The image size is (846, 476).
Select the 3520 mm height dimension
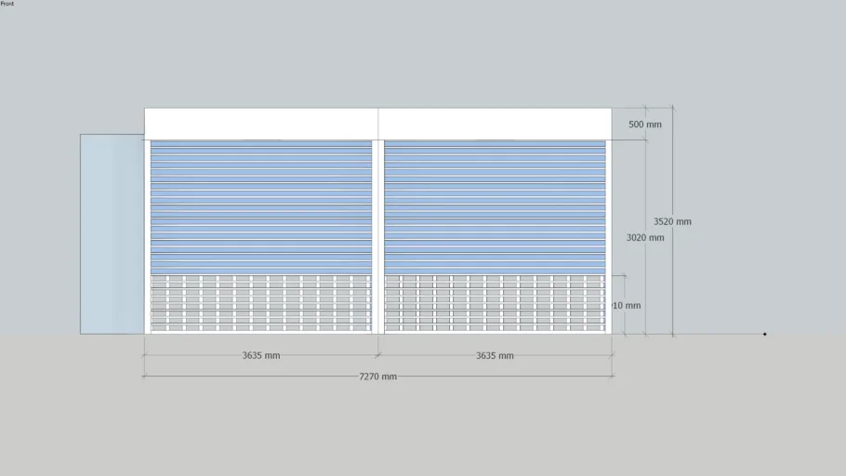672,222
